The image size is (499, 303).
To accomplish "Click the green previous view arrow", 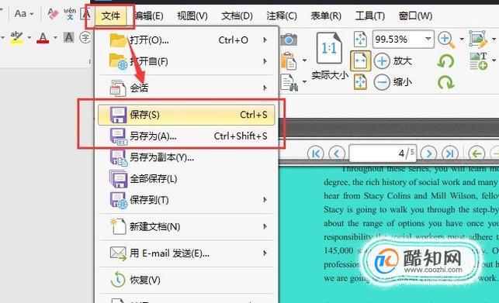I will pos(476,154).
